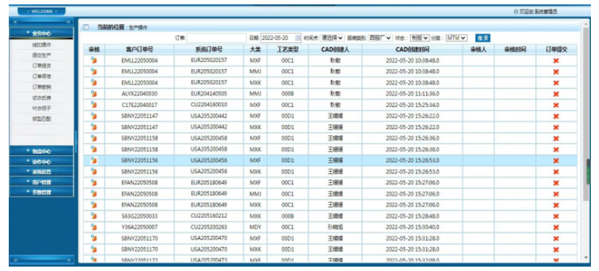Expand the 用户管理 sidebar section
The height and width of the screenshot is (271, 599).
[42, 182]
